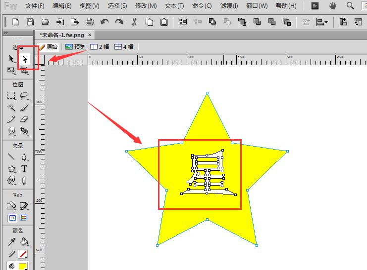Open the Align dropdown
The width and height of the screenshot is (367, 270).
click(322, 22)
